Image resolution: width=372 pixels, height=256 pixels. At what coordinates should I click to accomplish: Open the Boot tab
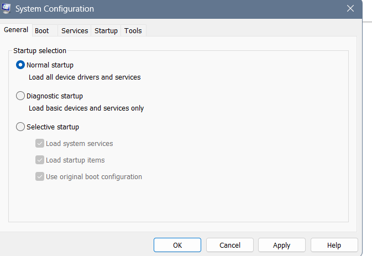42,31
